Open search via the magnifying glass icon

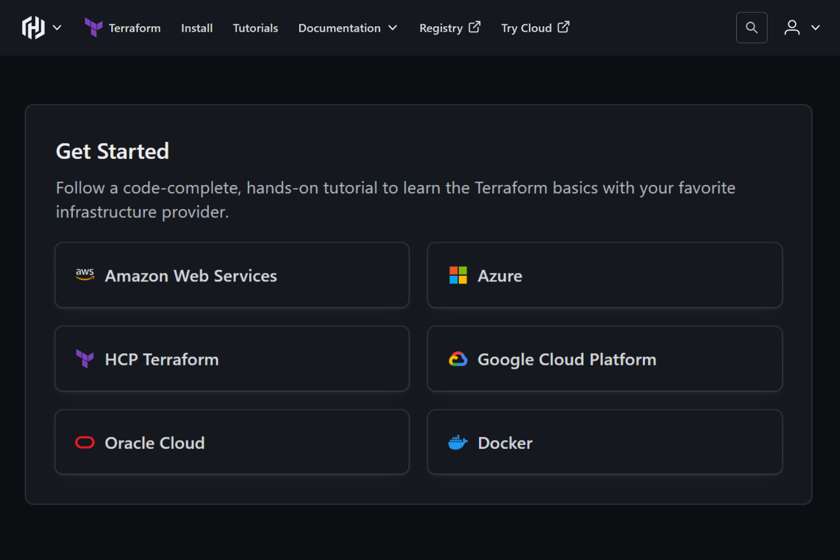[x=751, y=27]
